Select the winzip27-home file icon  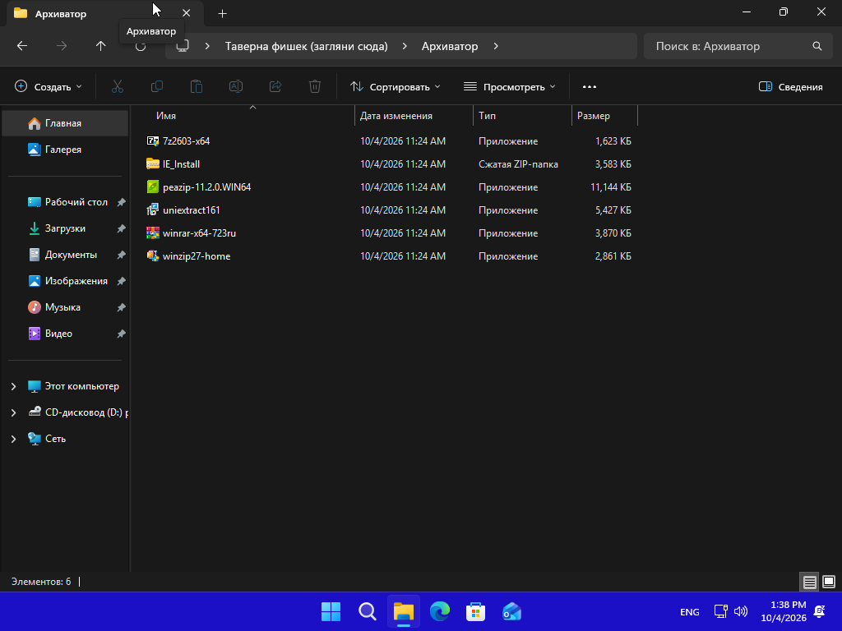(x=152, y=256)
